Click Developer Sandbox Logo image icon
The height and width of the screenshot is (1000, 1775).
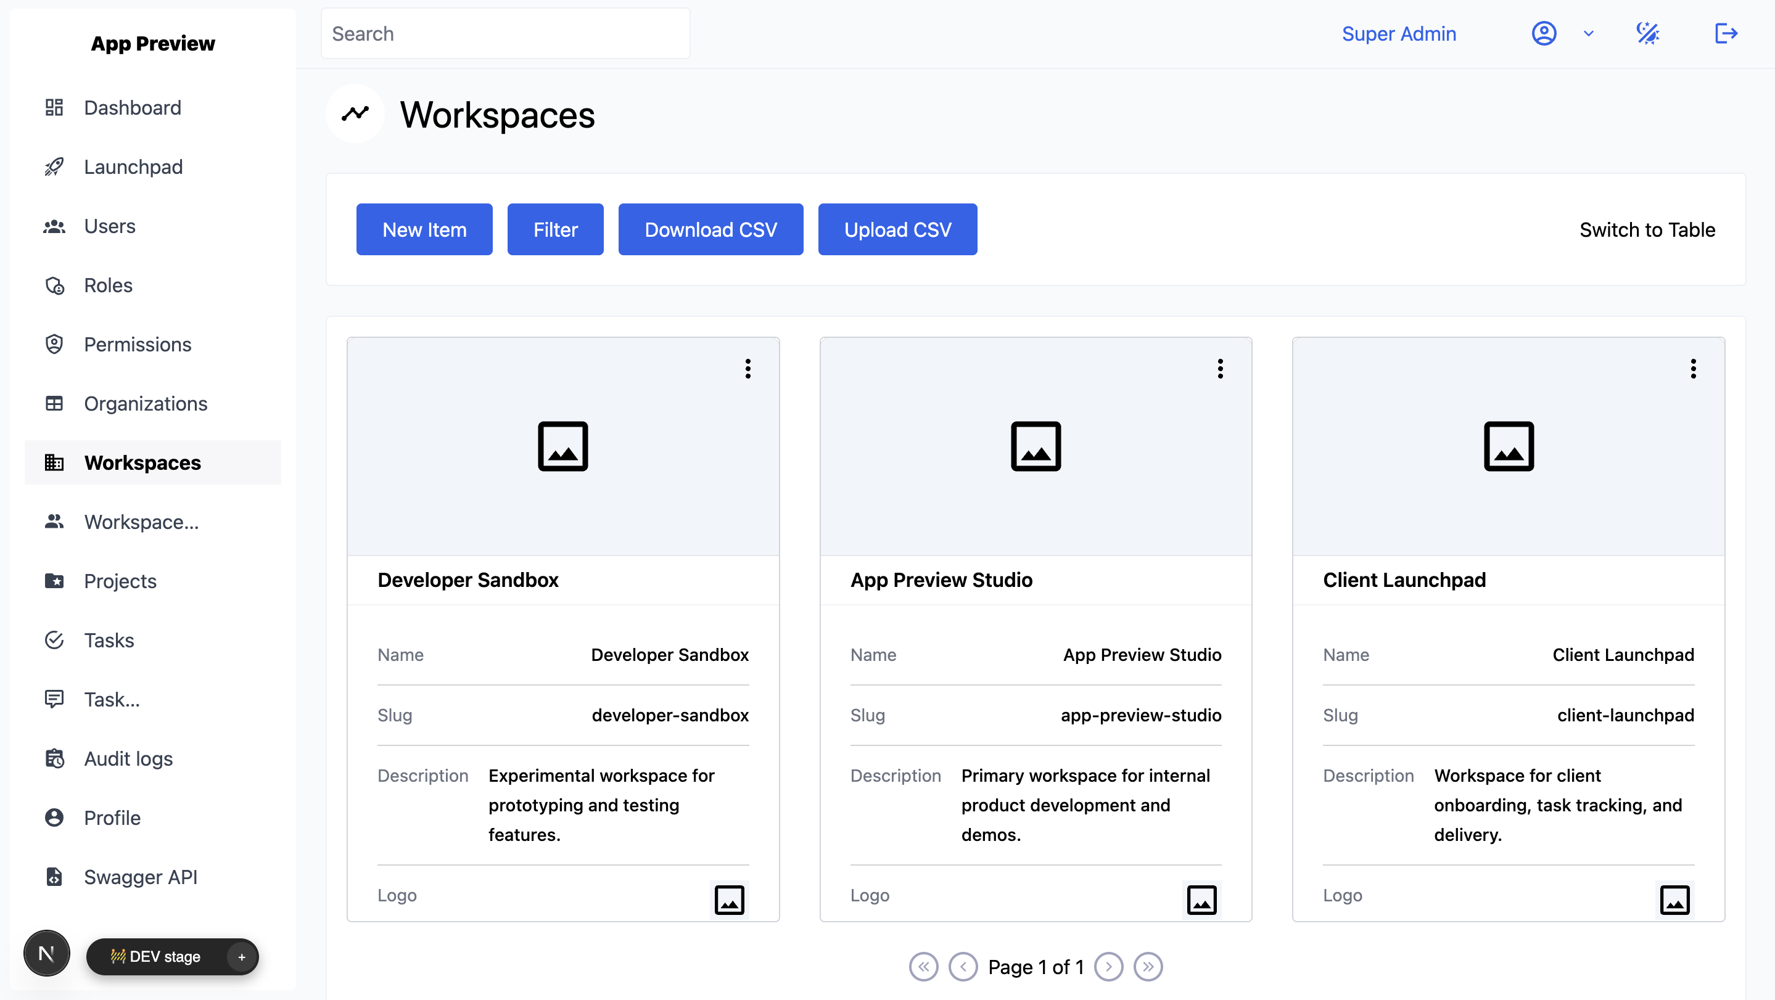tap(729, 900)
